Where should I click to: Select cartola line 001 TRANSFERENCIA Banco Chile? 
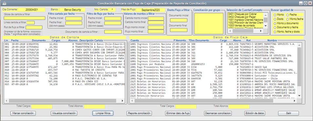tap(65, 44)
